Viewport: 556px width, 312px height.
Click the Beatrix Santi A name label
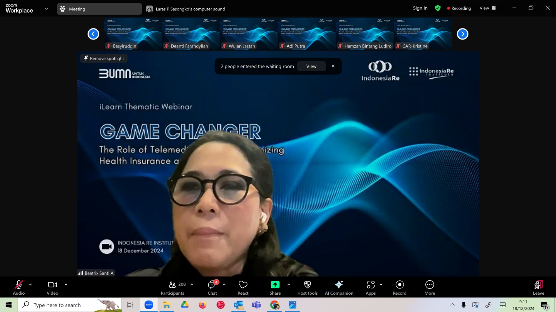[x=96, y=273]
